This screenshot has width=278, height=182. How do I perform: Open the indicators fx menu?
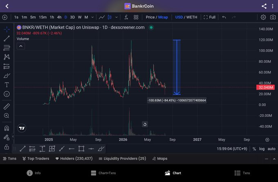tap(126, 17)
